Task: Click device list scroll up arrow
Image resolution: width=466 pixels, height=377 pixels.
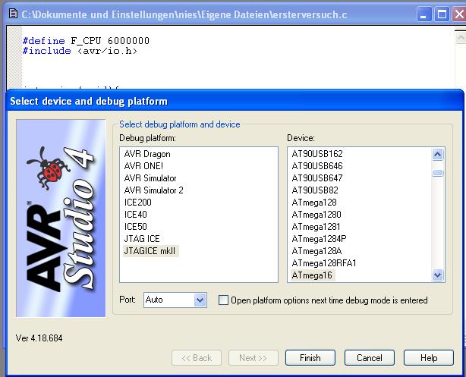Action: (x=437, y=154)
